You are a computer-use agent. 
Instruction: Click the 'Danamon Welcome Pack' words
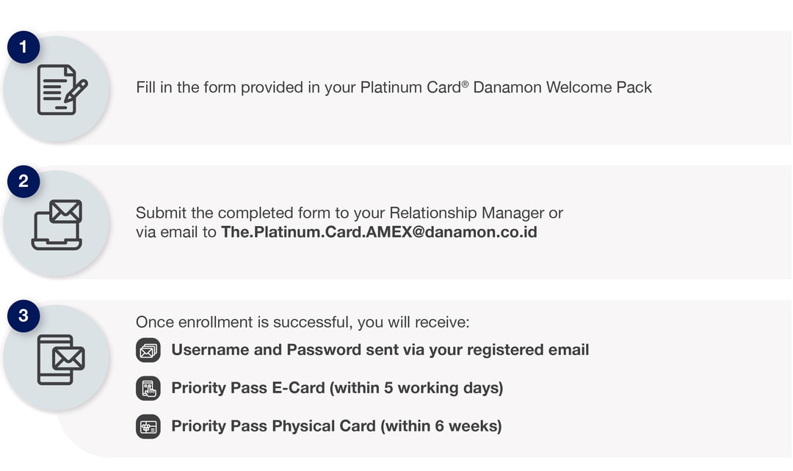(x=562, y=87)
